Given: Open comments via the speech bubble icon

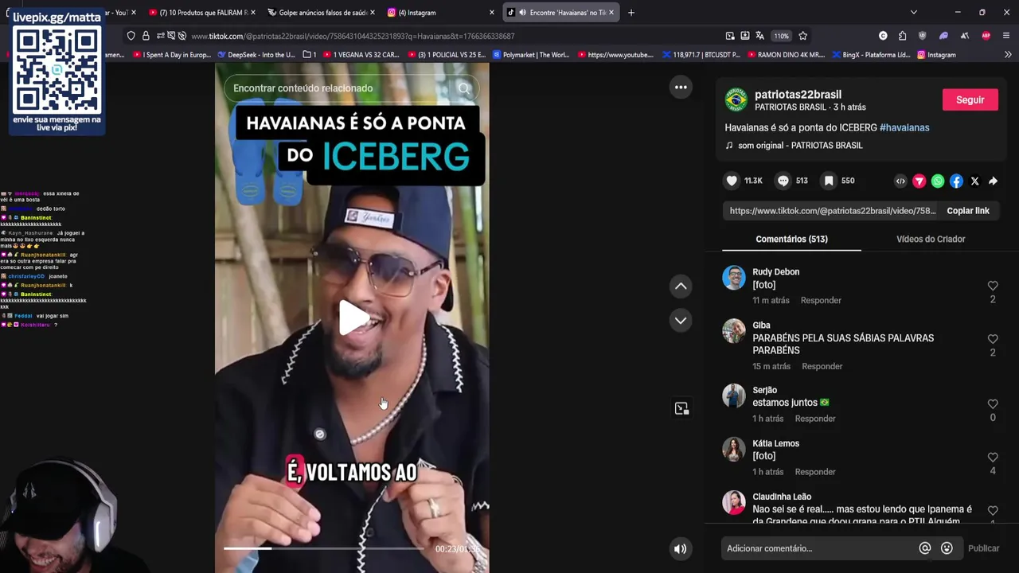Looking at the screenshot, I should [783, 181].
